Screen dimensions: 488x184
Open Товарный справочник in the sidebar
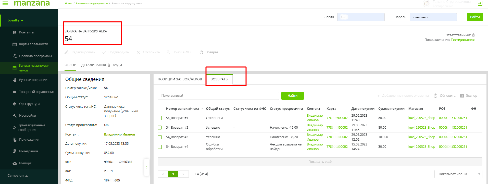point(36,92)
